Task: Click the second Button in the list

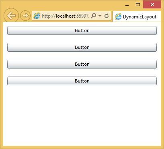Action: 82,47
